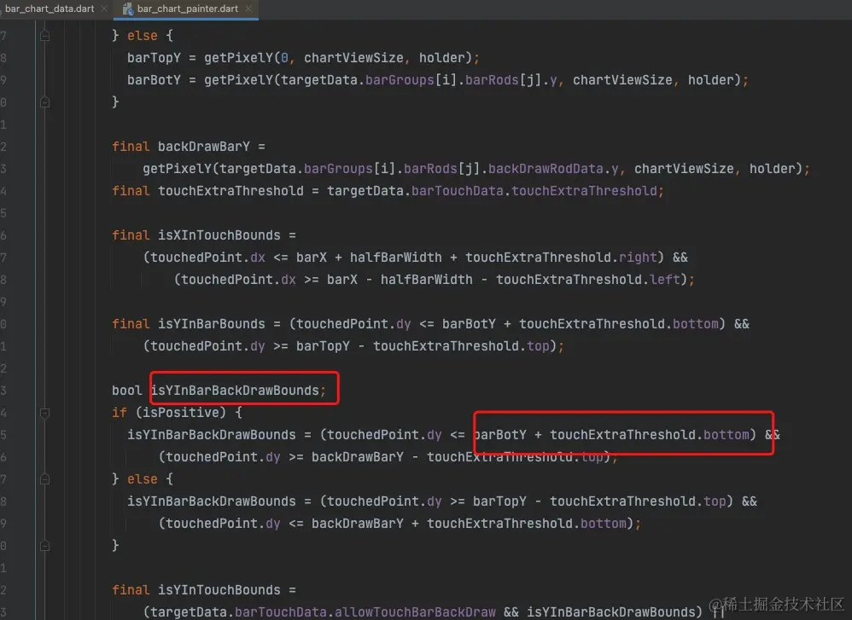Screen dimensions: 852x620
Task: Click 'barBotY' in the barBotY = getPixelY line
Action: (x=154, y=80)
